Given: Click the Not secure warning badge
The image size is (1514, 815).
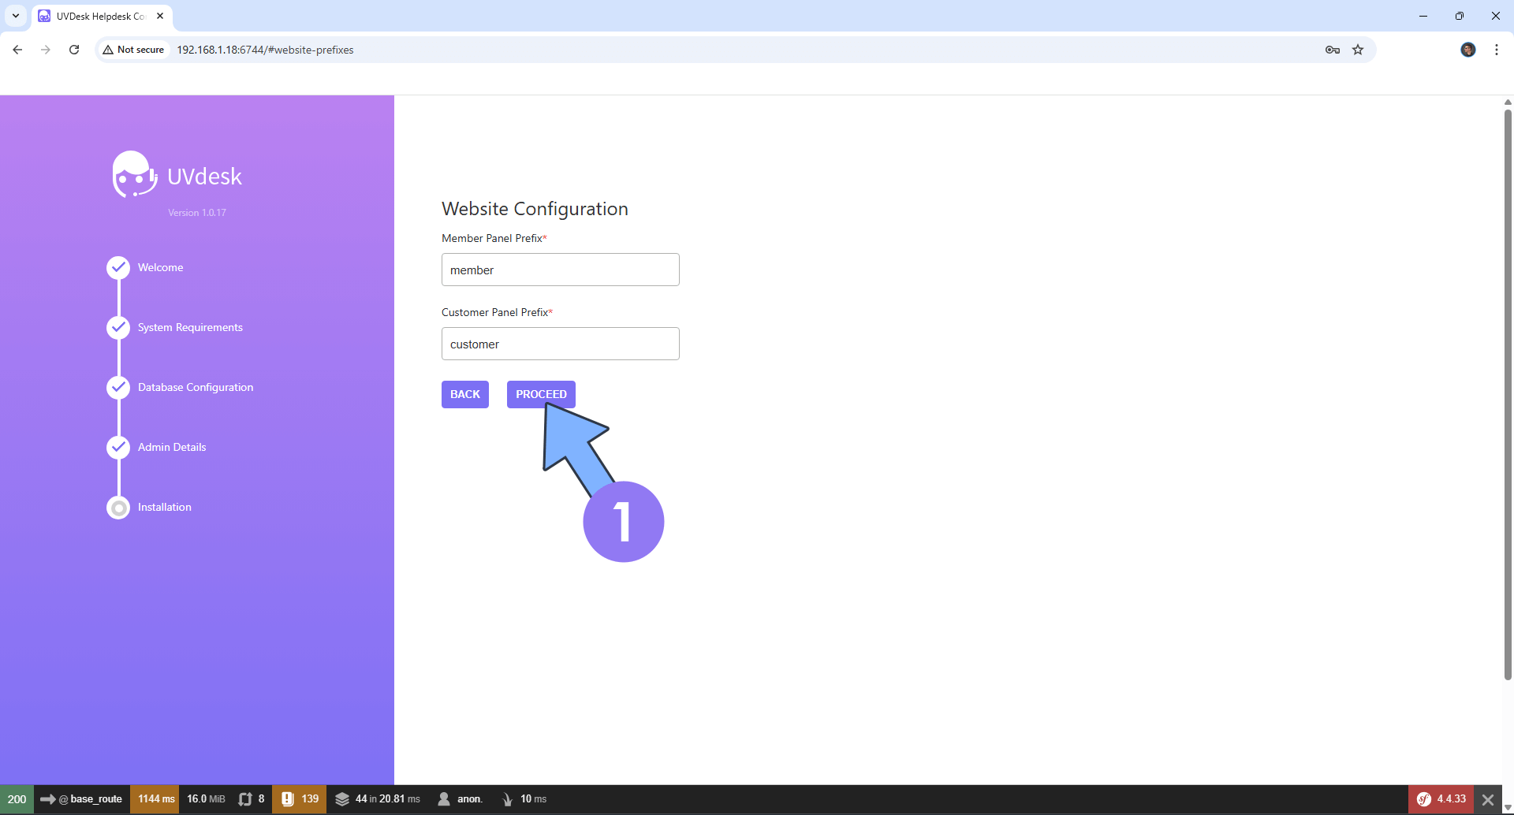Looking at the screenshot, I should pos(133,50).
